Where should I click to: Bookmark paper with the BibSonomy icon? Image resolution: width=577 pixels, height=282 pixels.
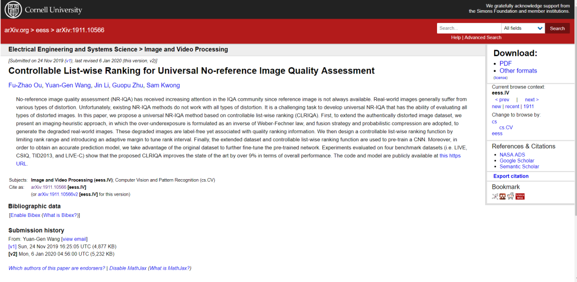coord(495,196)
